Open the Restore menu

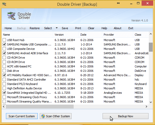(x=35, y=28)
